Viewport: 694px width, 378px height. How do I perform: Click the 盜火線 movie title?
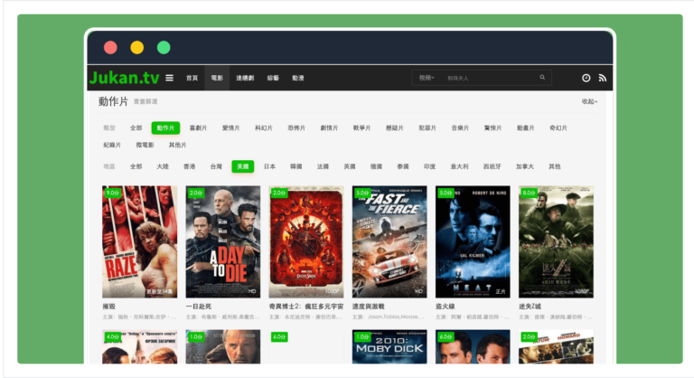[445, 307]
